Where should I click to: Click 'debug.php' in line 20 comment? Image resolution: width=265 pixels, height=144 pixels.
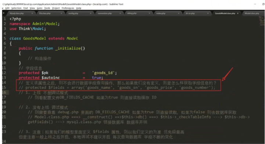68,112
